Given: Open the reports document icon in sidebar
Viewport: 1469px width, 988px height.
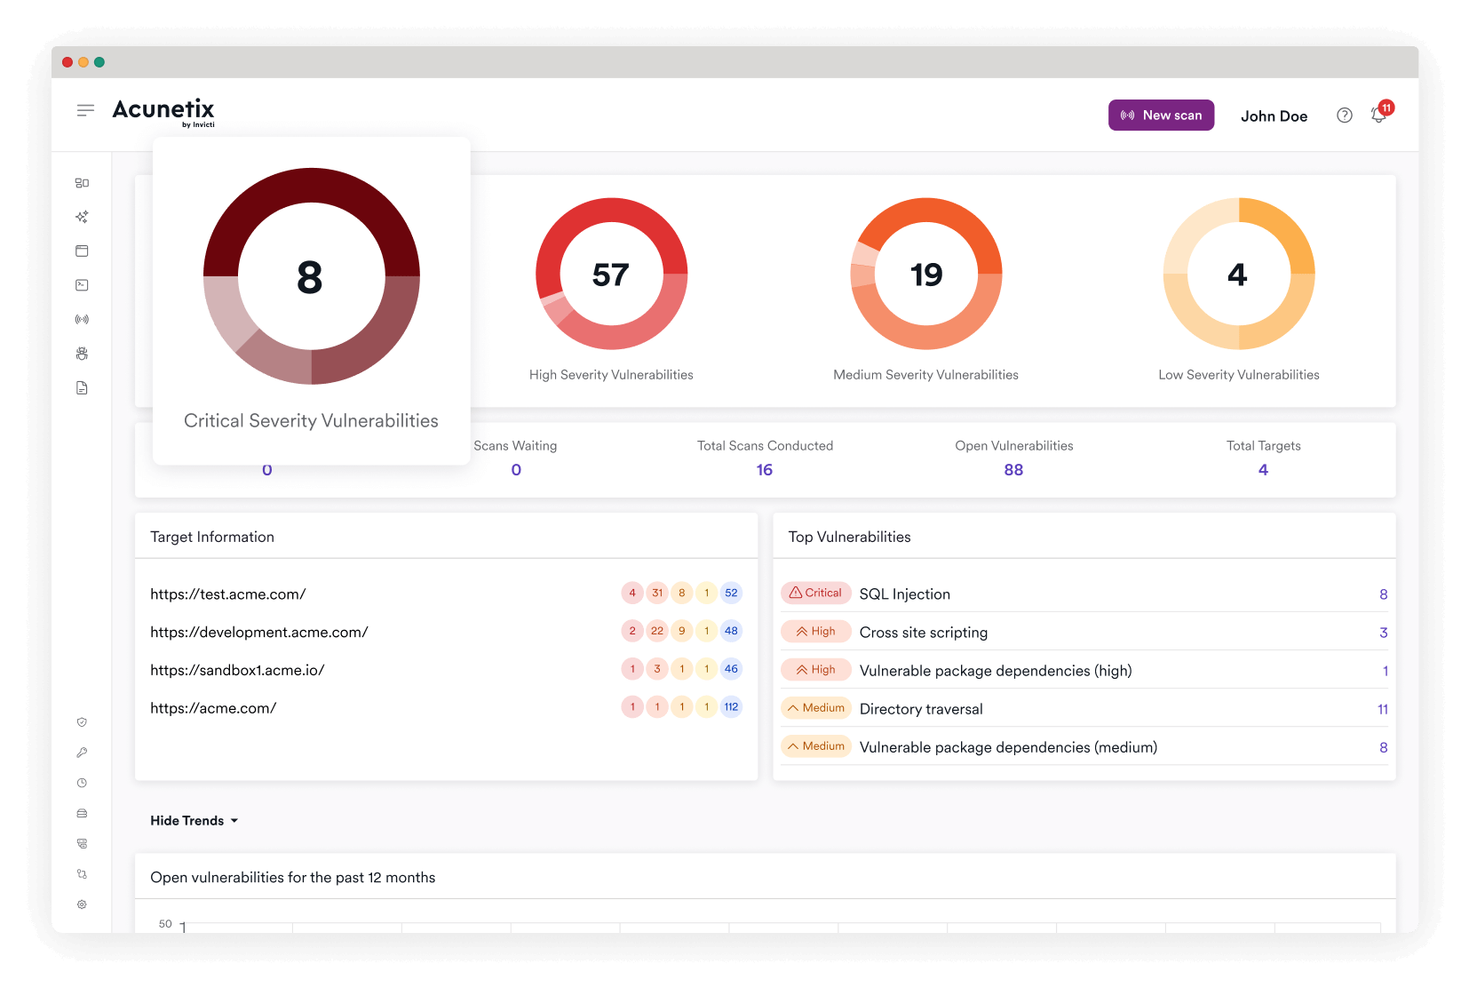Looking at the screenshot, I should click(x=82, y=387).
